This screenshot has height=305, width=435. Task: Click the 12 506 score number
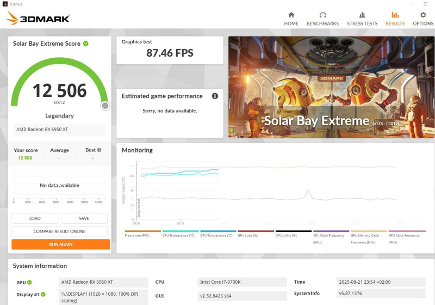60,90
